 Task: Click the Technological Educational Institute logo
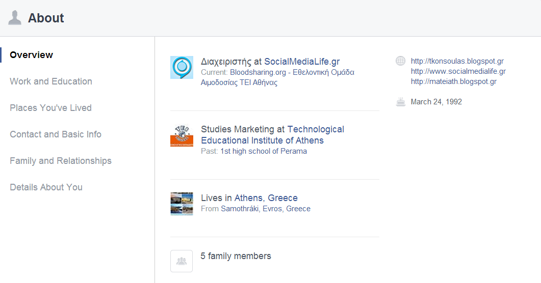click(x=182, y=135)
